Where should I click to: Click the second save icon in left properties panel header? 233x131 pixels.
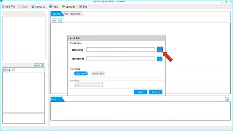coord(42,65)
